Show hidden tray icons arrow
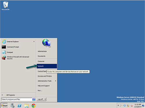 118,105
